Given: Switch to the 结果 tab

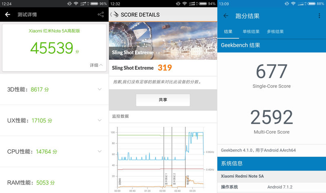Looking at the screenshot, I should pyautogui.click(x=228, y=32).
